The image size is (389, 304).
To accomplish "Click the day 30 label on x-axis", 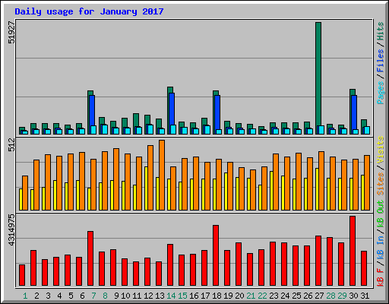I will pos(353,296).
